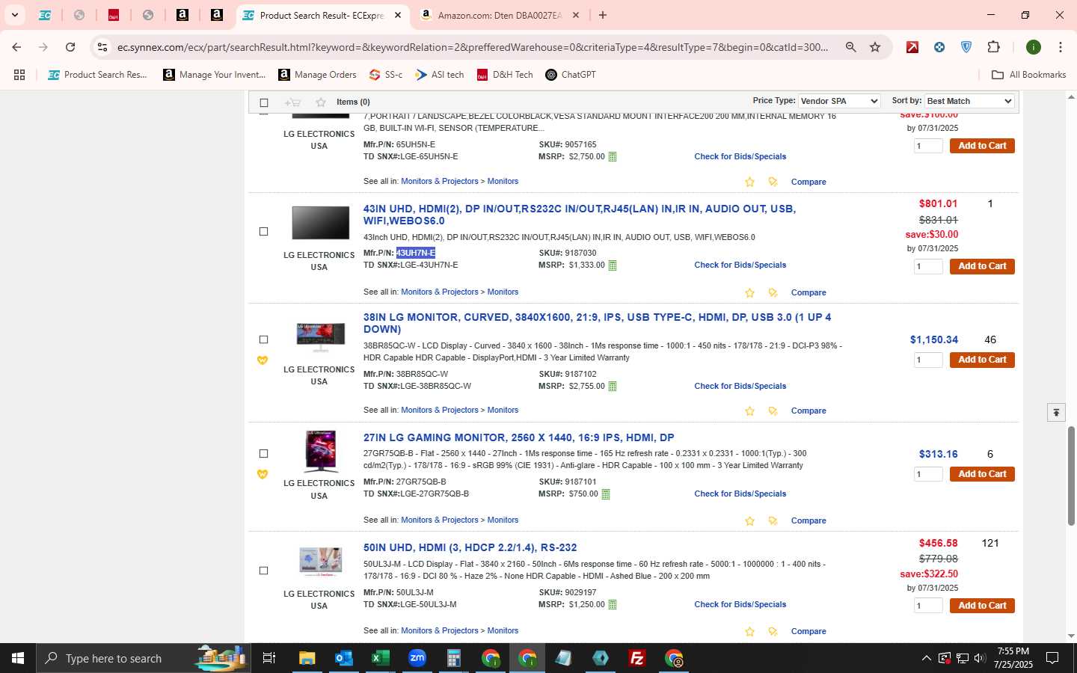Open the Chrome apps grid in the bookmarks bar
1077x673 pixels.
click(x=19, y=75)
